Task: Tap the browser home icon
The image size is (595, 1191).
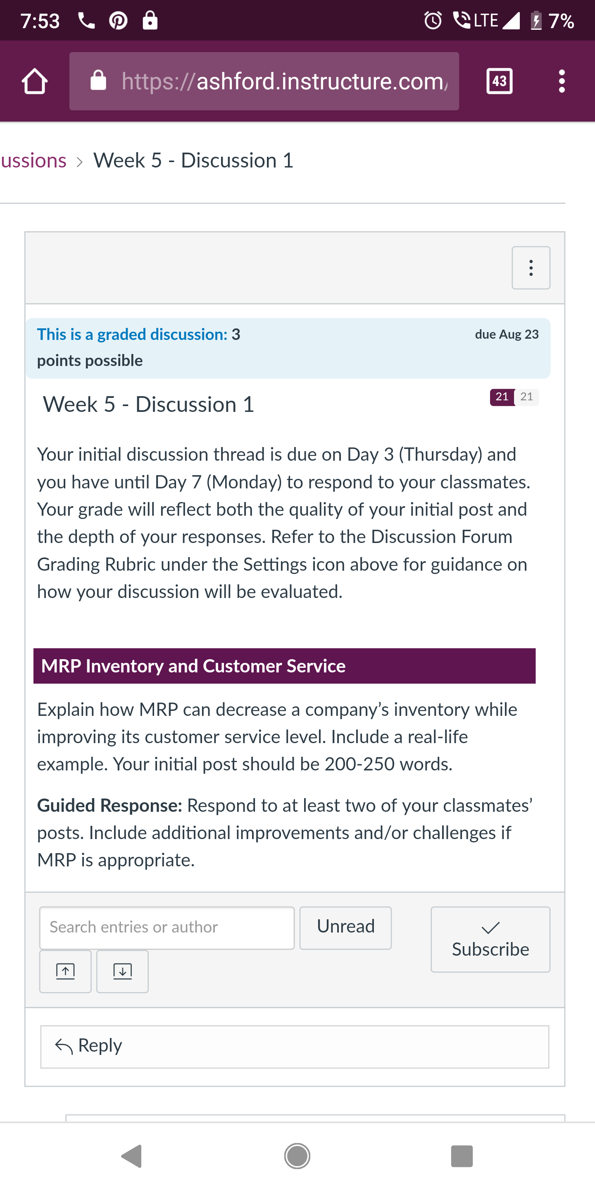Action: (x=35, y=81)
